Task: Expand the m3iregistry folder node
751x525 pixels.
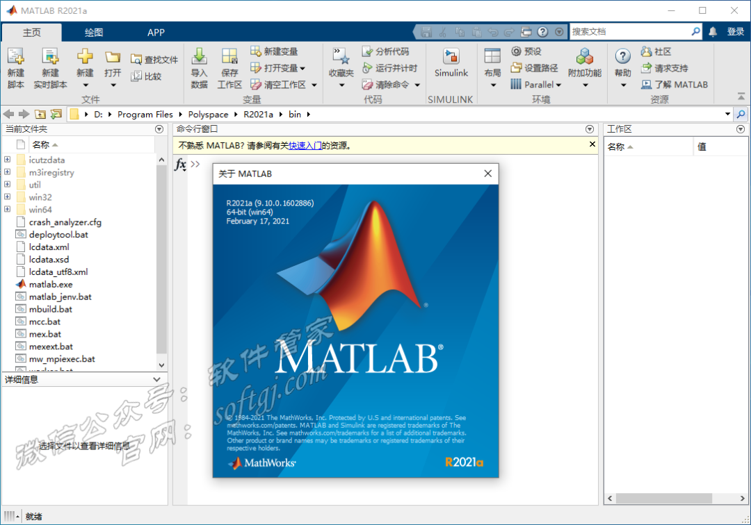Action: pos(7,172)
